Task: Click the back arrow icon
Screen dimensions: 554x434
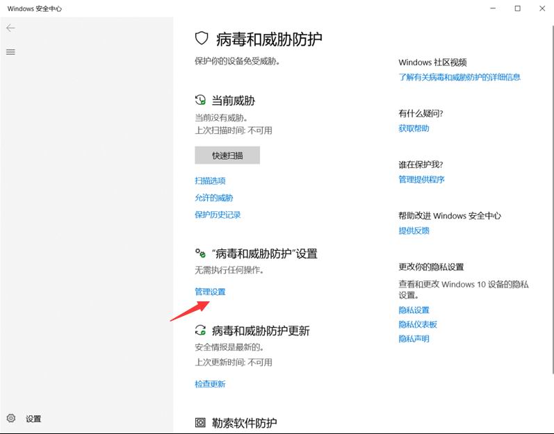Action: coord(10,28)
